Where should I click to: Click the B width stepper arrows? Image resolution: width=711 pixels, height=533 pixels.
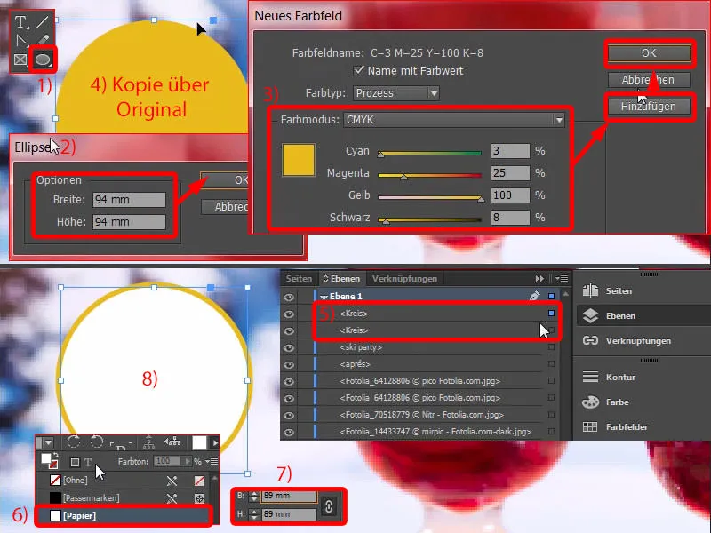pos(254,496)
